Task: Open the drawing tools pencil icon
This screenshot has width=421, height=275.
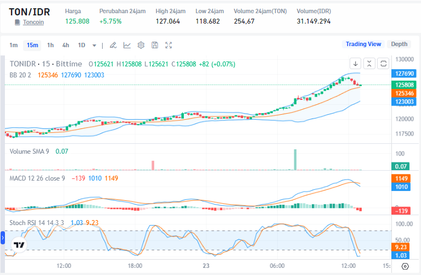Action: pos(113,45)
